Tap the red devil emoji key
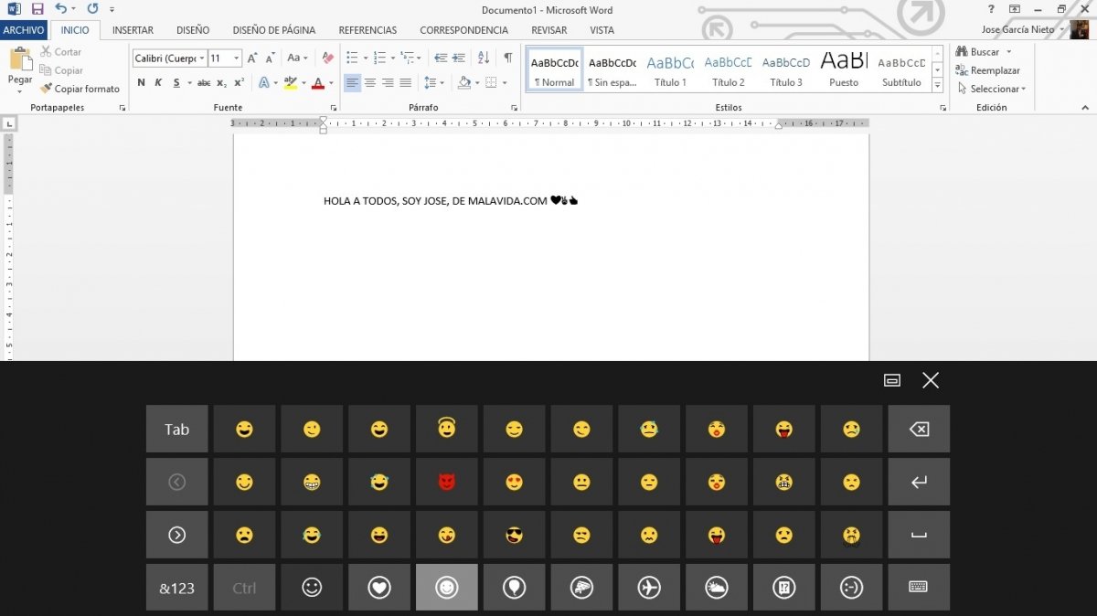1097x616 pixels. point(446,482)
